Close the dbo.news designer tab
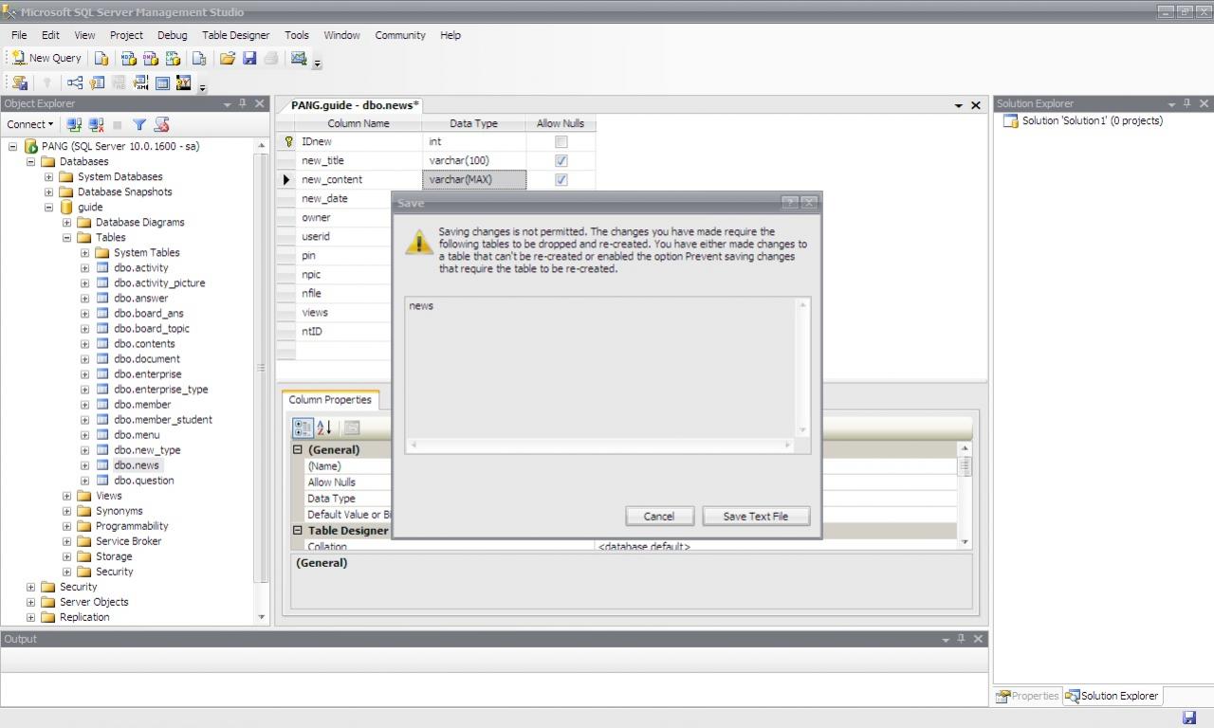 click(x=976, y=105)
